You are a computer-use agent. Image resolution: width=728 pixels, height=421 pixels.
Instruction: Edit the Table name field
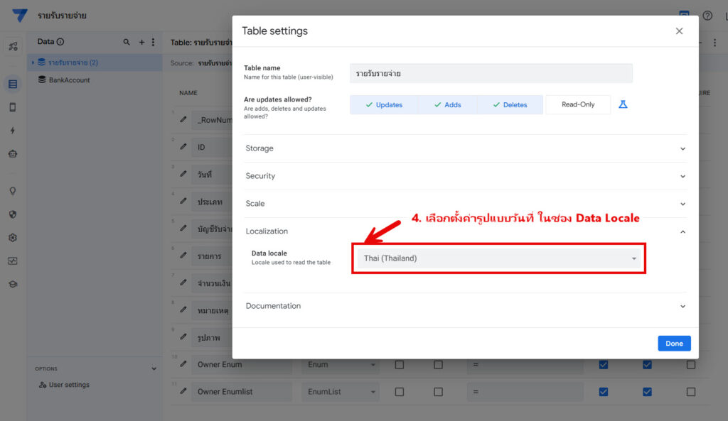(x=491, y=73)
